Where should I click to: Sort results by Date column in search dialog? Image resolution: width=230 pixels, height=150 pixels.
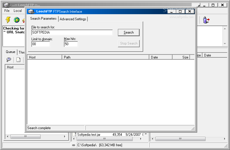161,57
